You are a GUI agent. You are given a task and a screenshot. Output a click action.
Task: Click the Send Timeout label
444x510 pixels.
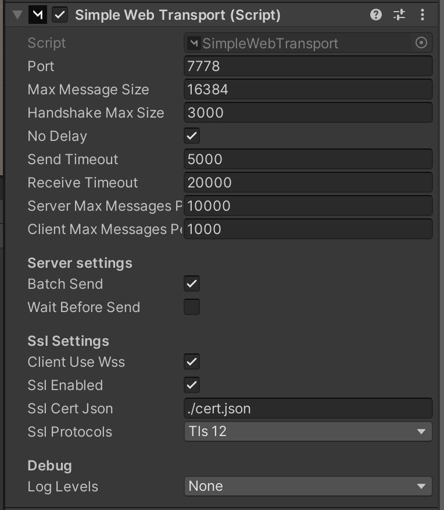pos(73,160)
